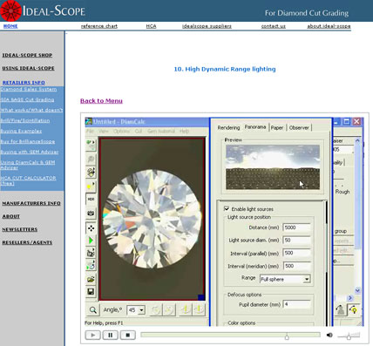
Task: Click the Distance (mm) input field
Action: [296, 227]
